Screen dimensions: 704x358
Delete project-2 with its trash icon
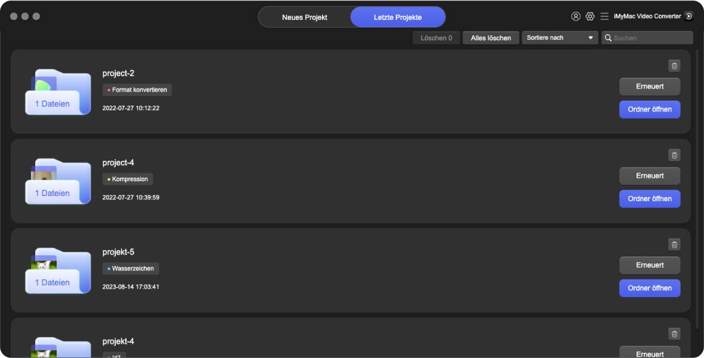tap(674, 66)
